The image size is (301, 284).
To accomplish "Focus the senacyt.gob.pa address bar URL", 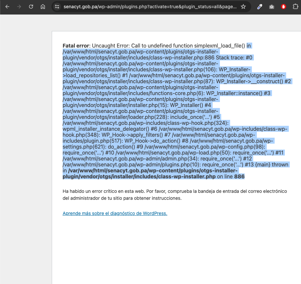I will [150, 7].
